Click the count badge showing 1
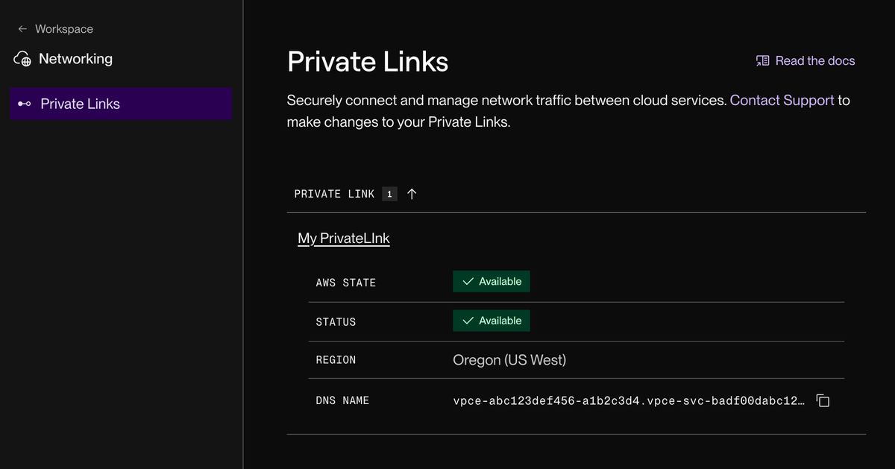 (x=389, y=193)
